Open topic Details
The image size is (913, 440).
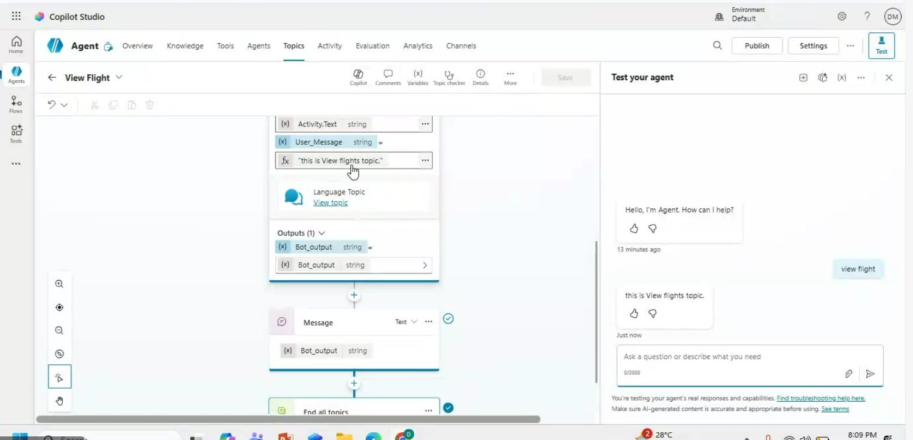click(480, 77)
